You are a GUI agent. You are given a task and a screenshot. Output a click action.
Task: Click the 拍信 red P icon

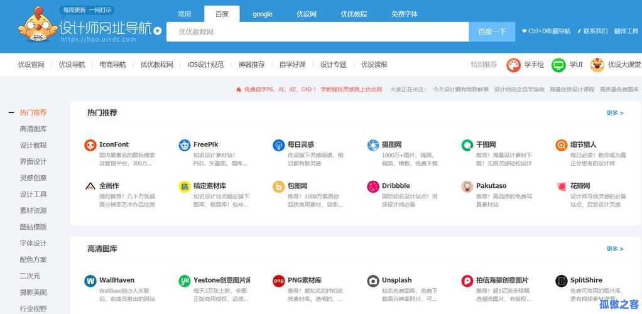[467, 281]
